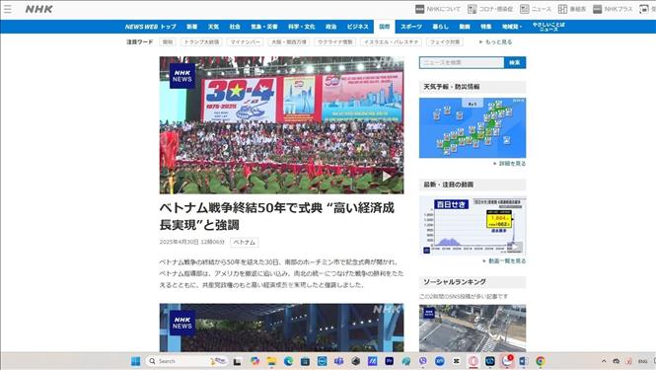Open Microsoft Edge from the taskbar

click(288, 361)
